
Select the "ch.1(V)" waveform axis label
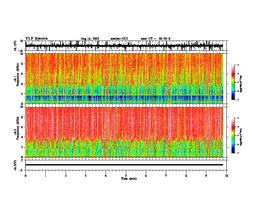click(15, 46)
